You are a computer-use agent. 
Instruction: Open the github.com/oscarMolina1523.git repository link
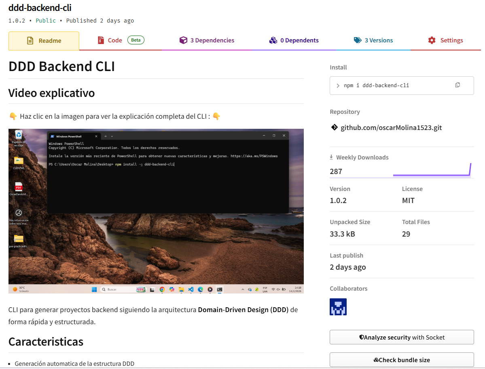[391, 128]
